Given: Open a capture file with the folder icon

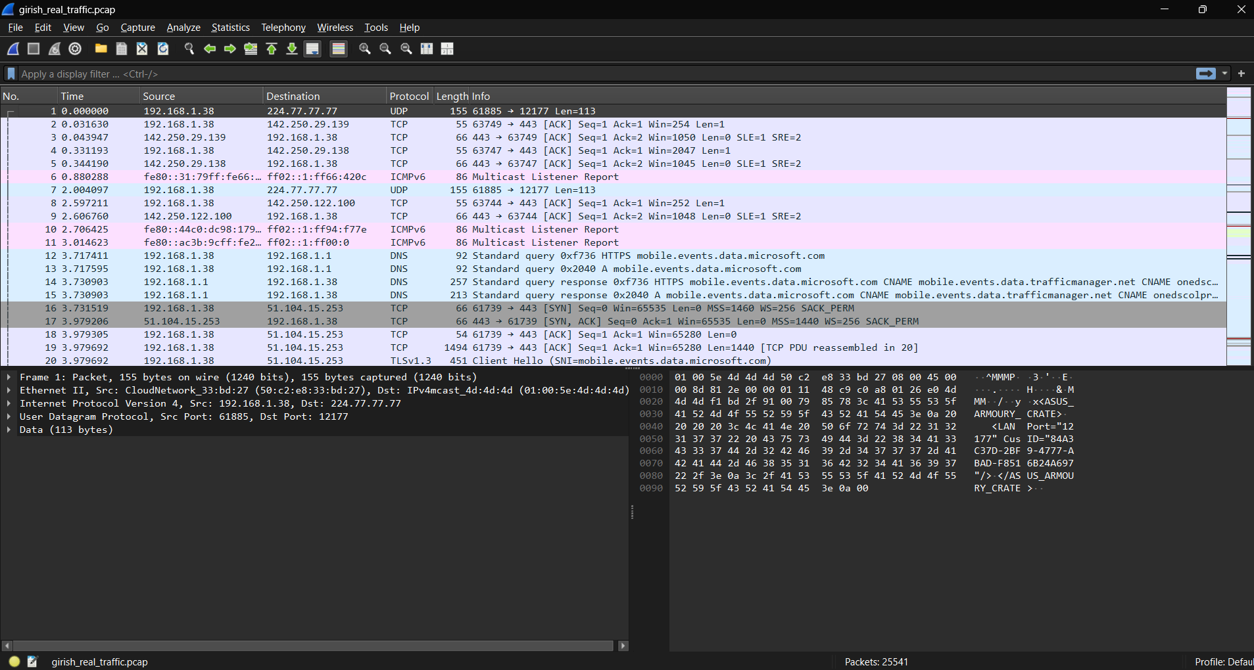Looking at the screenshot, I should 101,49.
